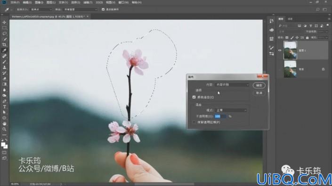
Task: Select the Zoom tool
Action: pos(4,129)
